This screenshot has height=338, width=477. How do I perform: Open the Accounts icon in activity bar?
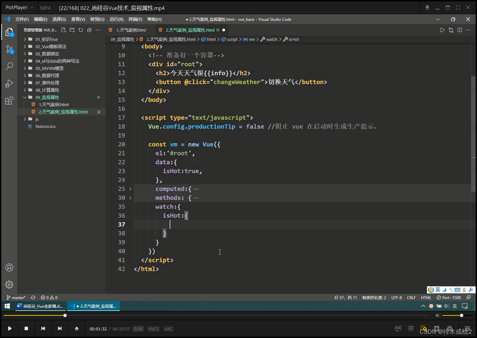tap(9, 267)
